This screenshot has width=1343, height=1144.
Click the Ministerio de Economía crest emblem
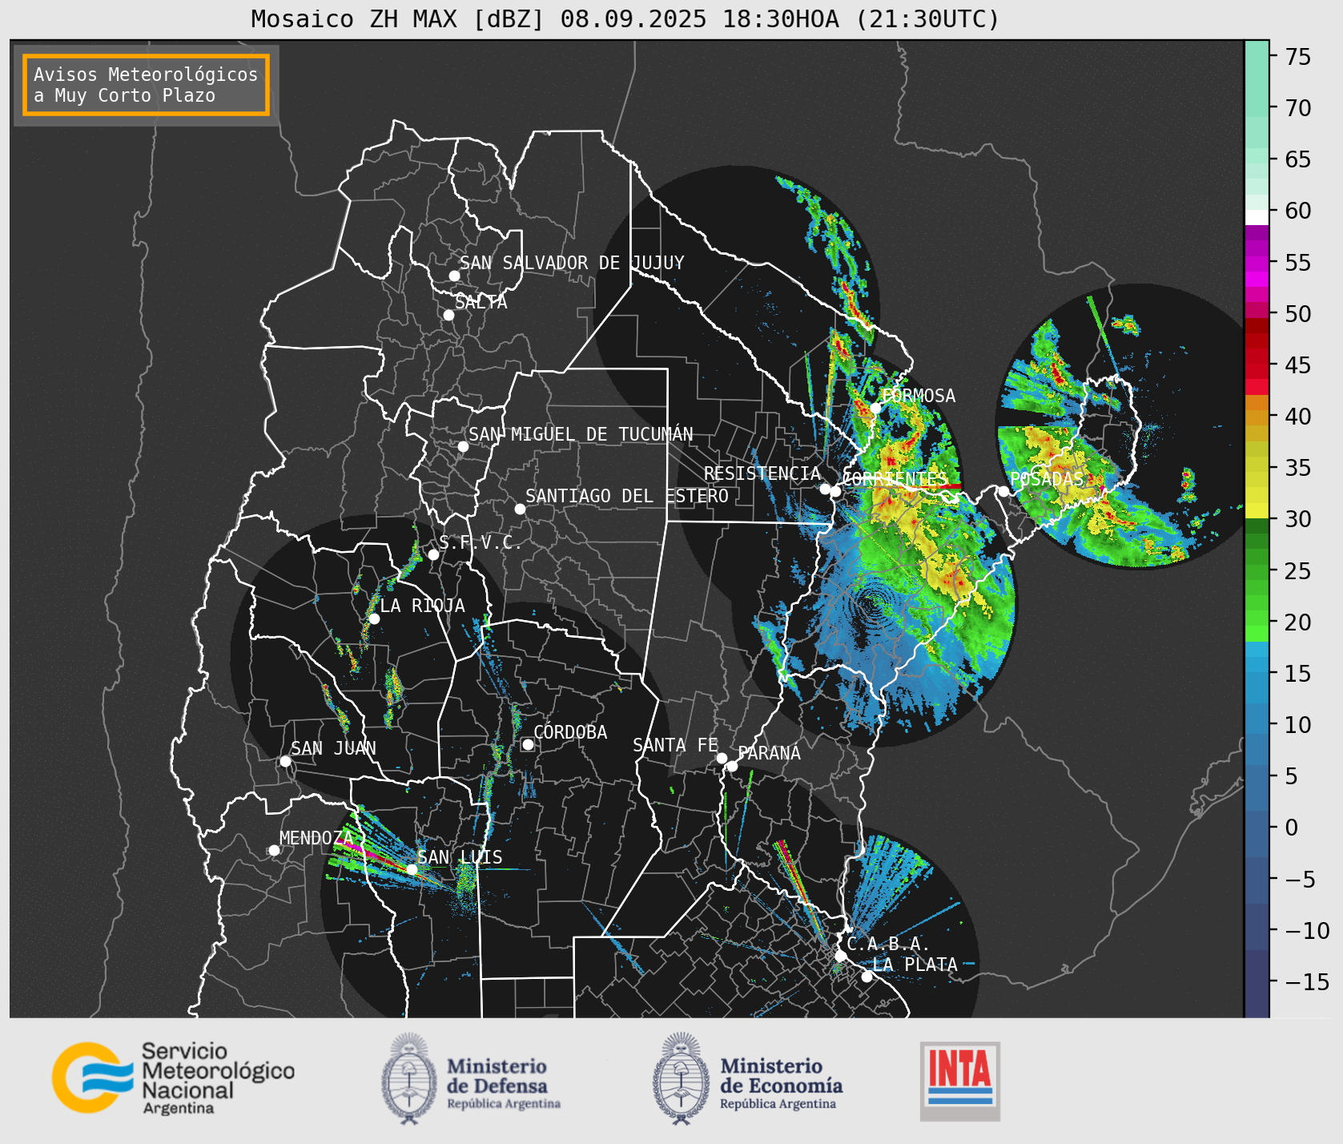[682, 1078]
